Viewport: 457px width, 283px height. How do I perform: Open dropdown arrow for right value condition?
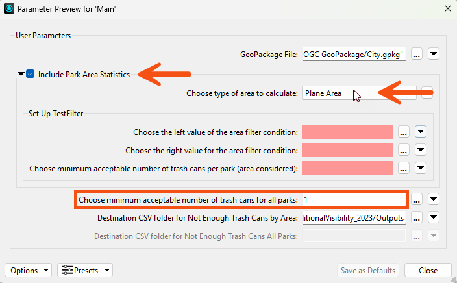(x=421, y=150)
